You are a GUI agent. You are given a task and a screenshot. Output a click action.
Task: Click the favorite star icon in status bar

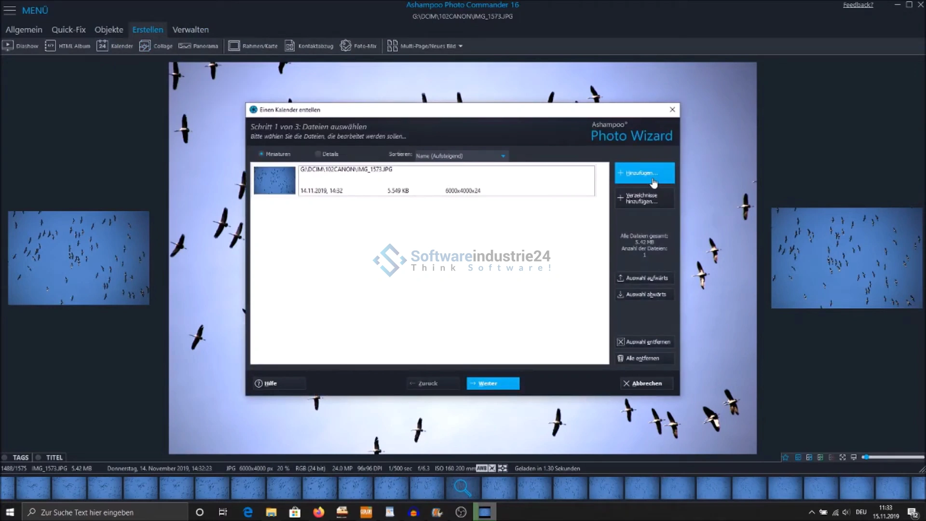click(x=785, y=457)
